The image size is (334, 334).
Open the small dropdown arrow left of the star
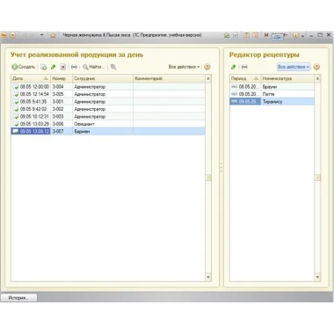click(42, 35)
